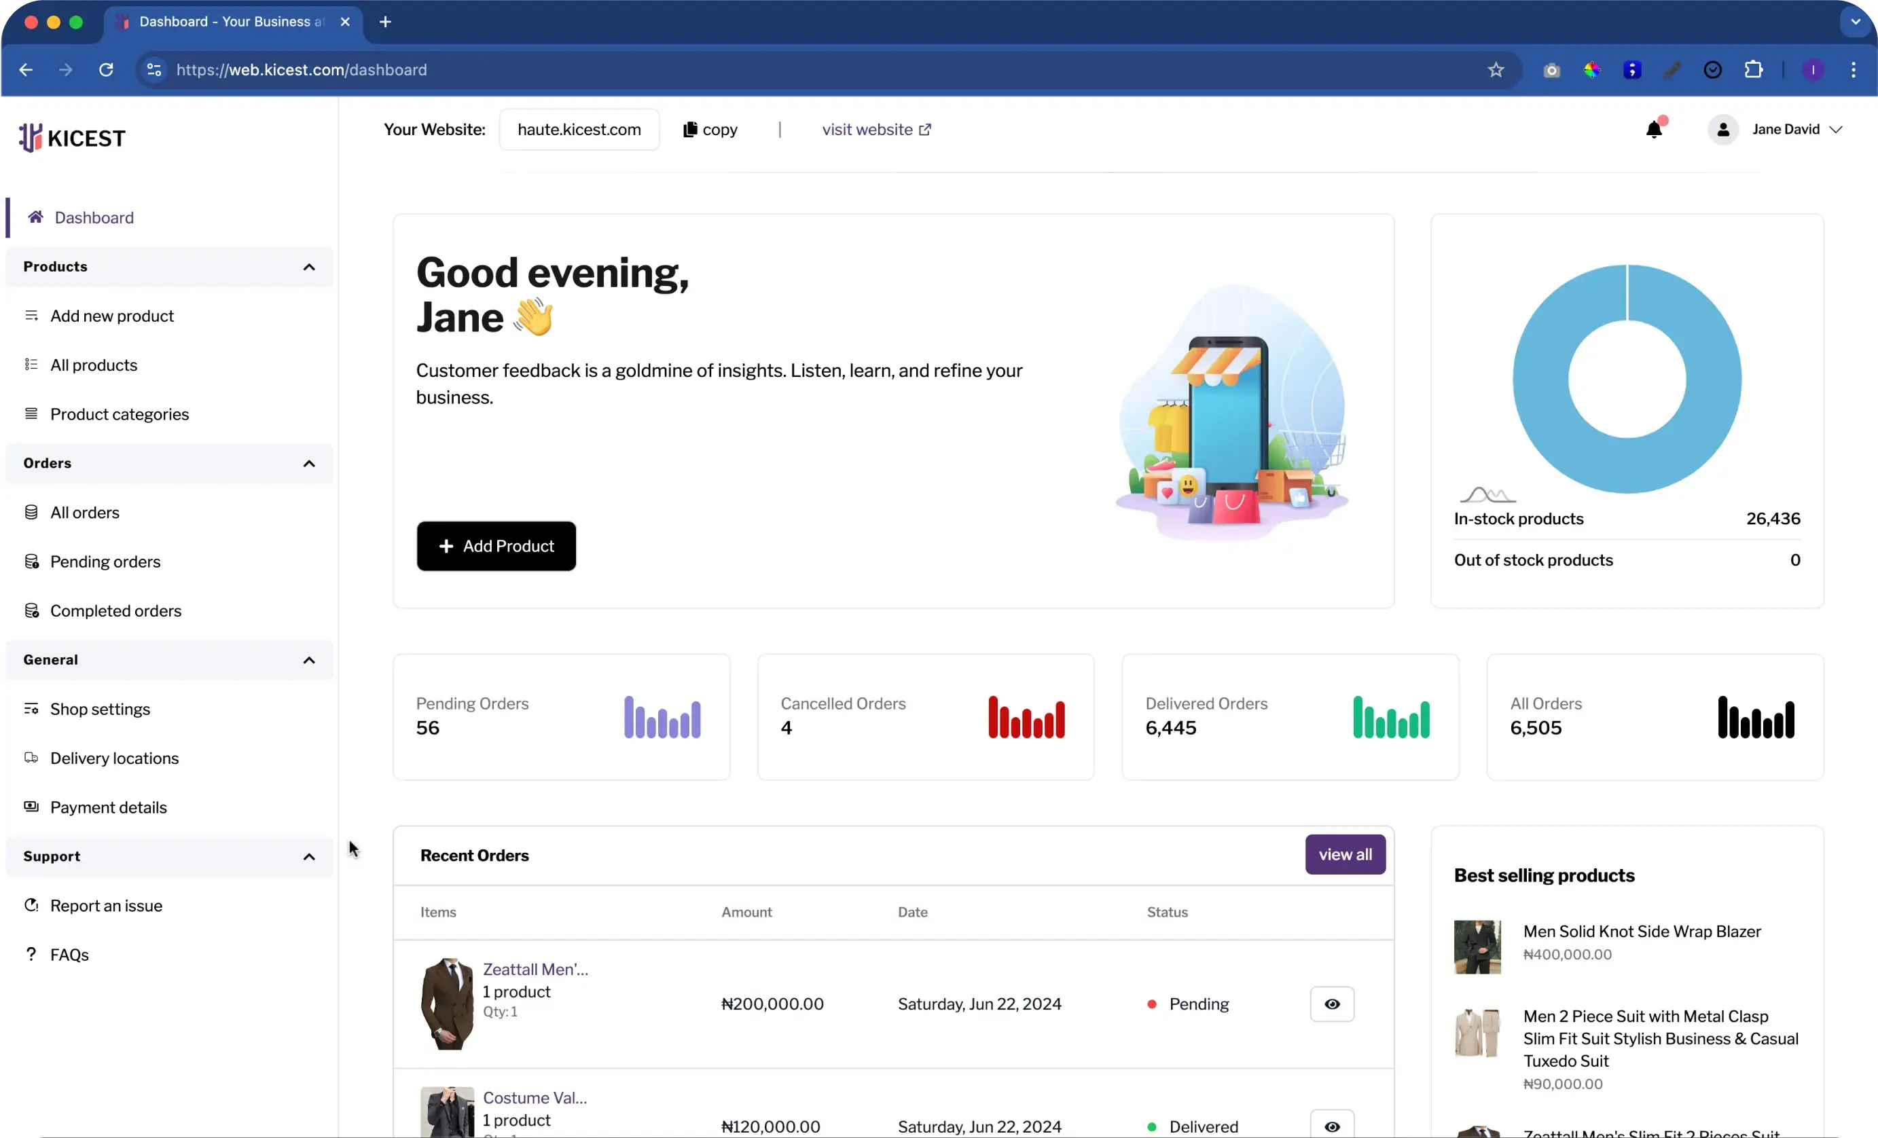This screenshot has width=1878, height=1138.
Task: Select the Payment details card icon
Action: coord(31,807)
